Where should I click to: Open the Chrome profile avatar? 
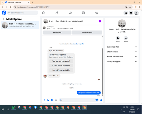(135, 7)
